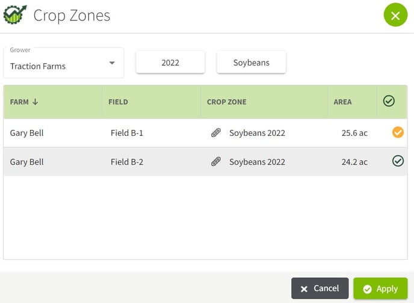Click the sort arrow next to FARM
This screenshot has height=303, width=414.
tap(35, 102)
